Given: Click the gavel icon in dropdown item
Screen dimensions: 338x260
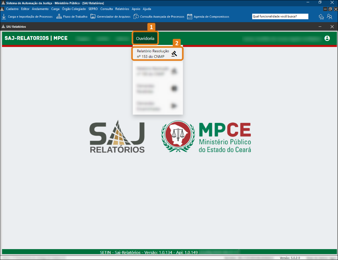Looking at the screenshot, I should [174, 54].
